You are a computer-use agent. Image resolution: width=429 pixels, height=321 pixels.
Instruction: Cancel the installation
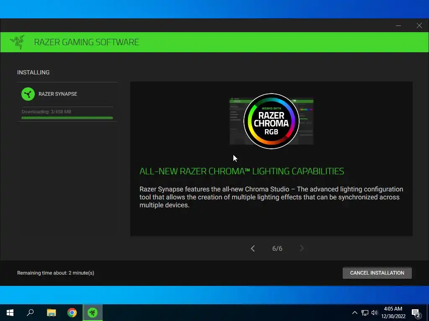tap(377, 273)
